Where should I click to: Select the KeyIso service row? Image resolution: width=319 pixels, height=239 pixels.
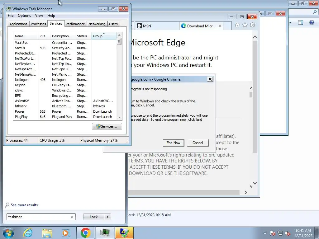(65, 85)
